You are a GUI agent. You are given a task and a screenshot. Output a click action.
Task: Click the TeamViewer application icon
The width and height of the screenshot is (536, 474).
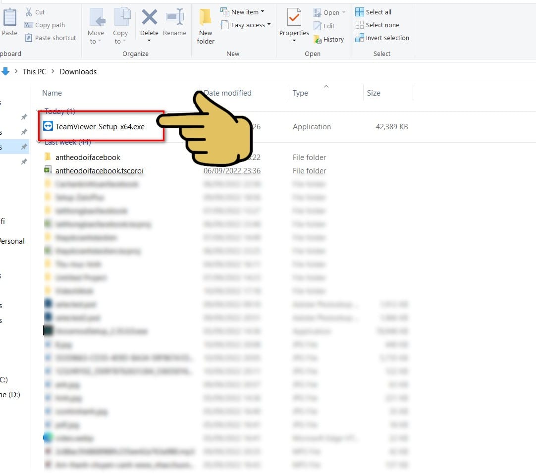48,126
